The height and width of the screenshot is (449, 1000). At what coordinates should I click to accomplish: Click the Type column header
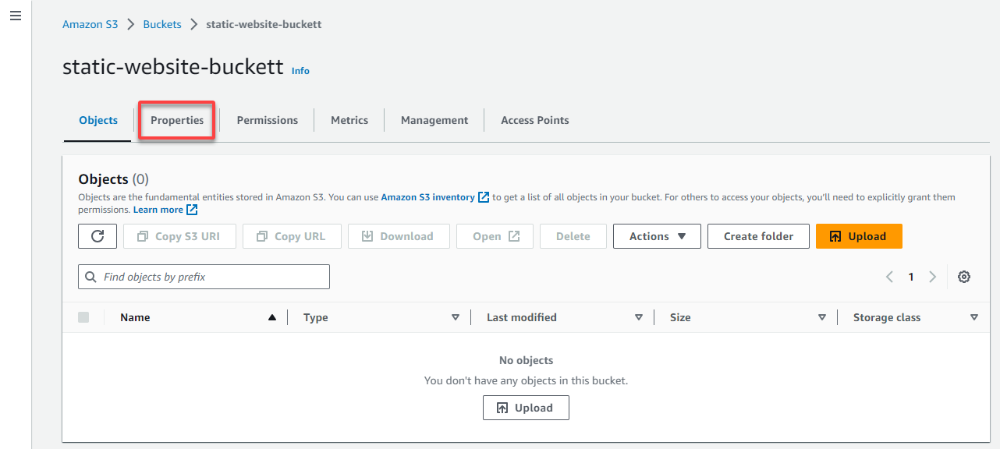coord(316,317)
